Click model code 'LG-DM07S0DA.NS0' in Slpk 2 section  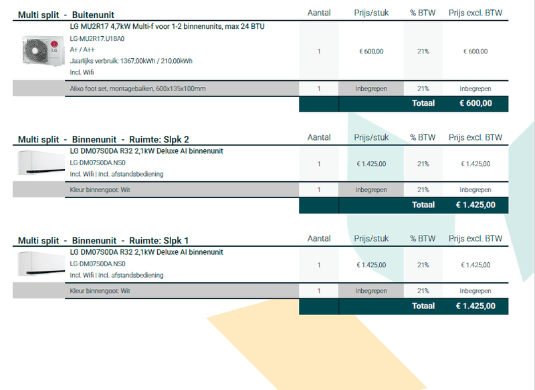tap(98, 163)
